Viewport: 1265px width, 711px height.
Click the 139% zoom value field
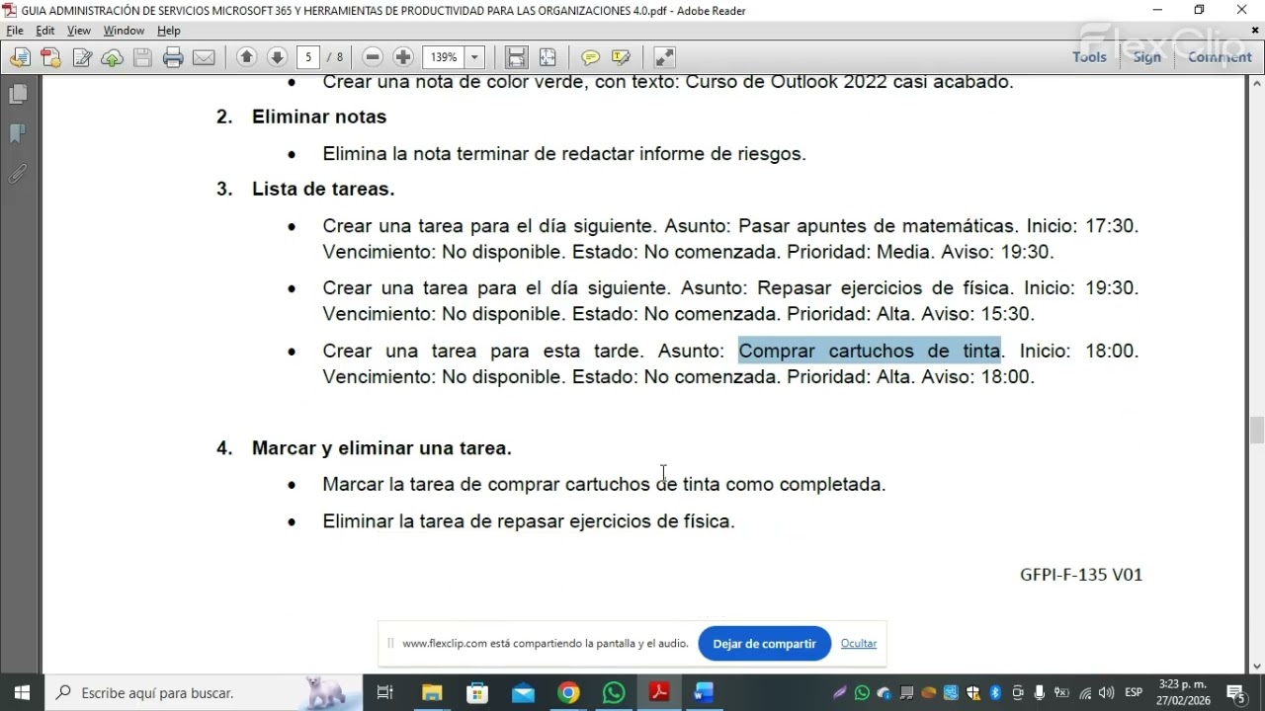click(x=445, y=57)
